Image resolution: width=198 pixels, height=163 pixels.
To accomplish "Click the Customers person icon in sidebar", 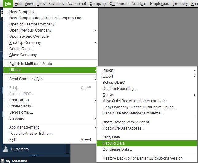I will (6, 149).
